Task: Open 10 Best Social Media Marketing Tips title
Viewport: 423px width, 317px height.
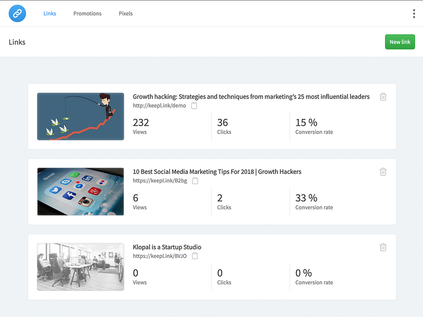Action: (x=217, y=172)
